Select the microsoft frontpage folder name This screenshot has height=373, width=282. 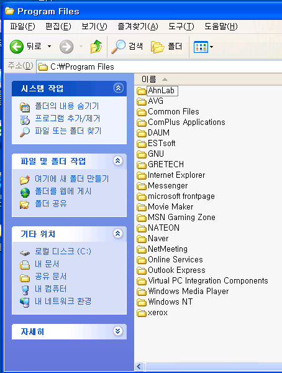pyautogui.click(x=181, y=196)
